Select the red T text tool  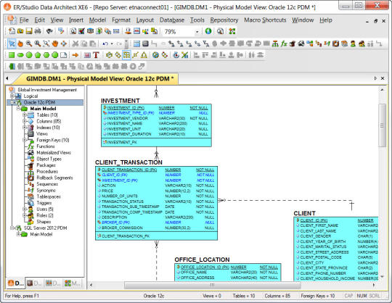pyautogui.click(x=96, y=55)
